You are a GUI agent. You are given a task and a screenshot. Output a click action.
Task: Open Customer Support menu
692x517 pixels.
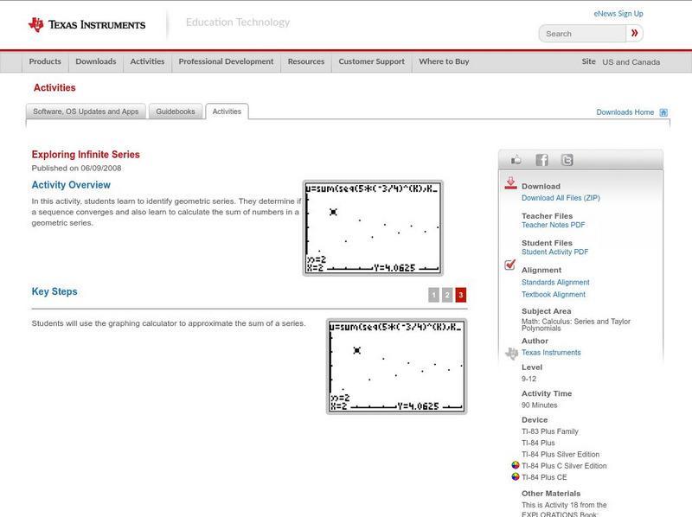click(x=372, y=61)
